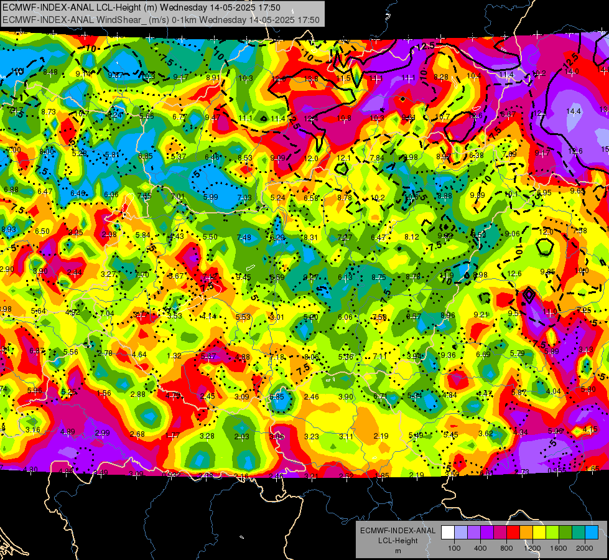Click the grid value 10.8
The width and height of the screenshot is (609, 560).
point(344,118)
